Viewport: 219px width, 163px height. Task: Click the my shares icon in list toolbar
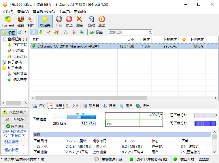coord(74,32)
